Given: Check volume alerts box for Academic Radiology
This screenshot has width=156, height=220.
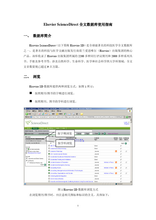Looking at the screenshot, I should (126, 152).
